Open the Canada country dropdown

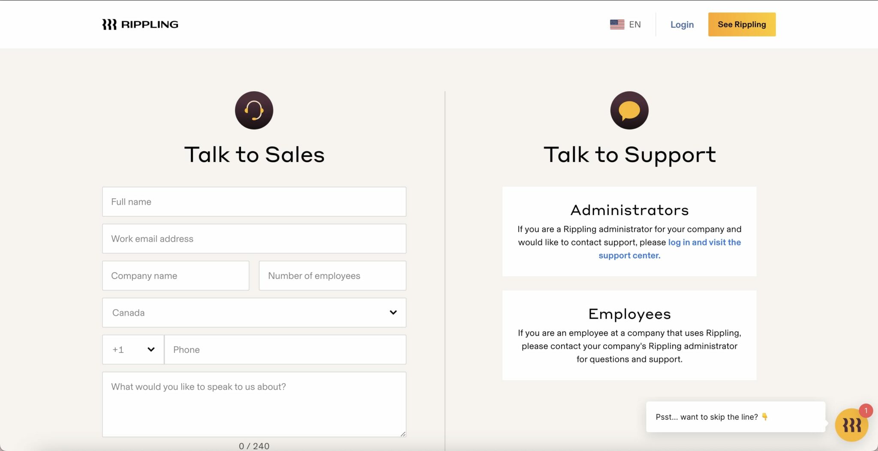[x=254, y=313]
